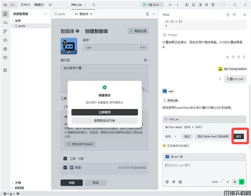Open the Explorer files icon in the sidebar

(5, 14)
